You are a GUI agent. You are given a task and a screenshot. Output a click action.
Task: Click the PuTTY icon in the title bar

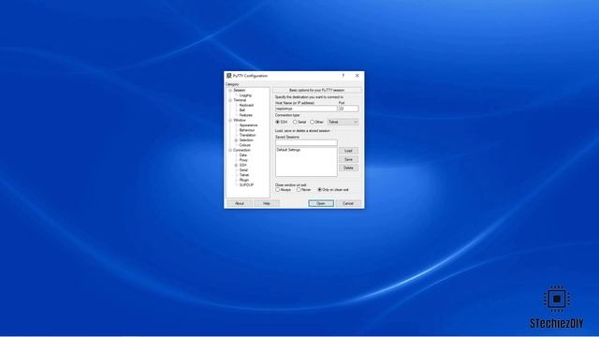tap(228, 76)
